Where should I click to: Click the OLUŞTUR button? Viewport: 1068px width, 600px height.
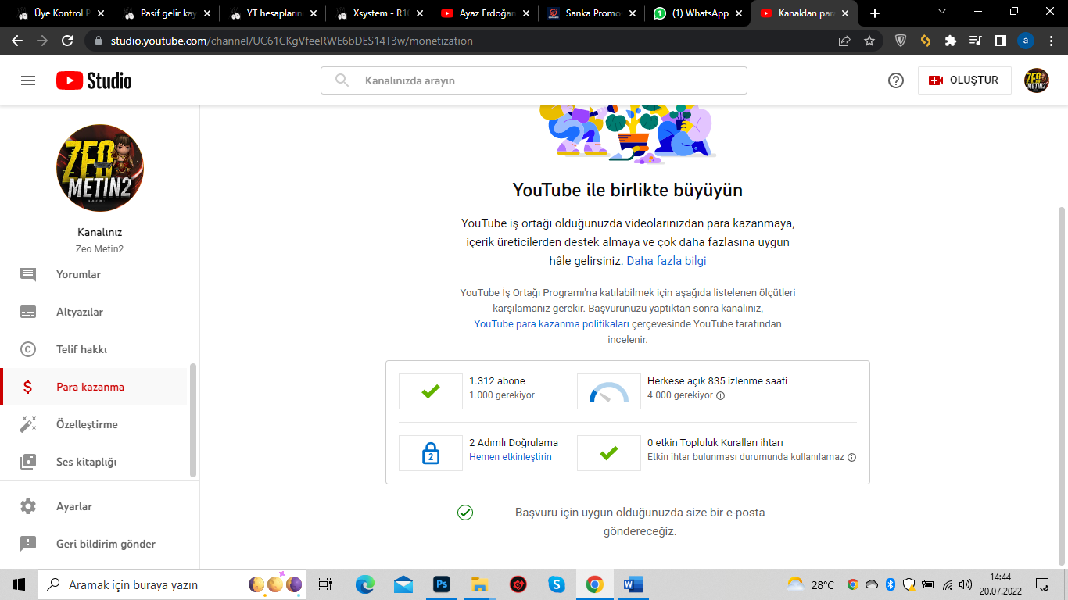click(964, 80)
